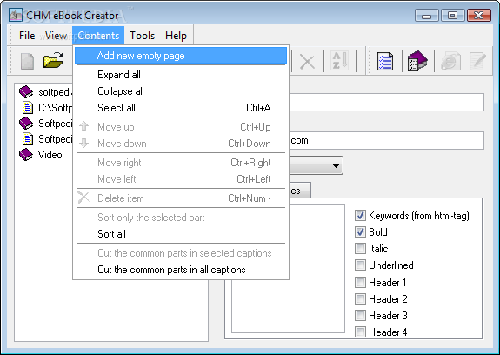This screenshot has height=355, width=500.
Task: Open the View menu
Action: tap(57, 36)
